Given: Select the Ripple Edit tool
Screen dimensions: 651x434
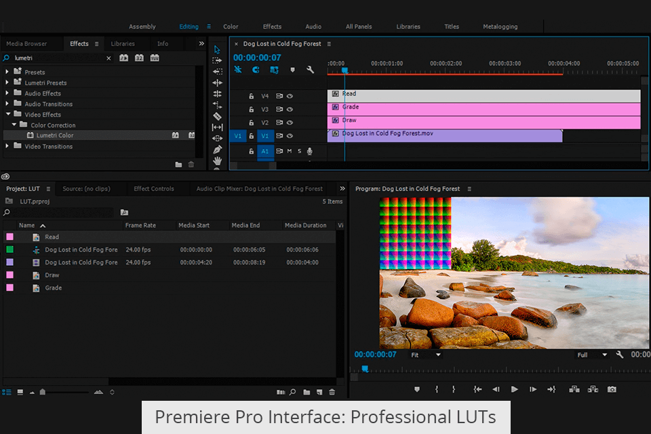Looking at the screenshot, I should [x=217, y=83].
